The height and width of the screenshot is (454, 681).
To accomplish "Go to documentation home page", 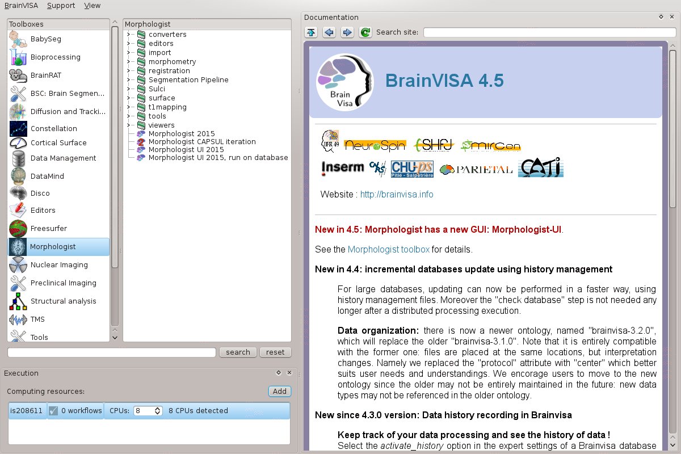I will [x=311, y=32].
